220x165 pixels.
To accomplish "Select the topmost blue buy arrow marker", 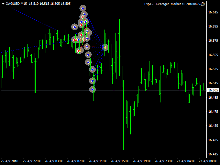I will coord(83,8).
